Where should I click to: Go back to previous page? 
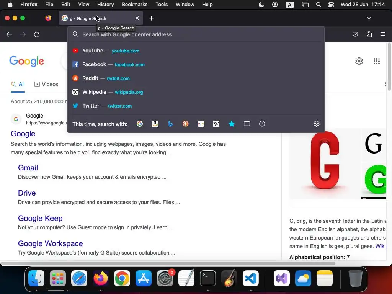[9, 34]
